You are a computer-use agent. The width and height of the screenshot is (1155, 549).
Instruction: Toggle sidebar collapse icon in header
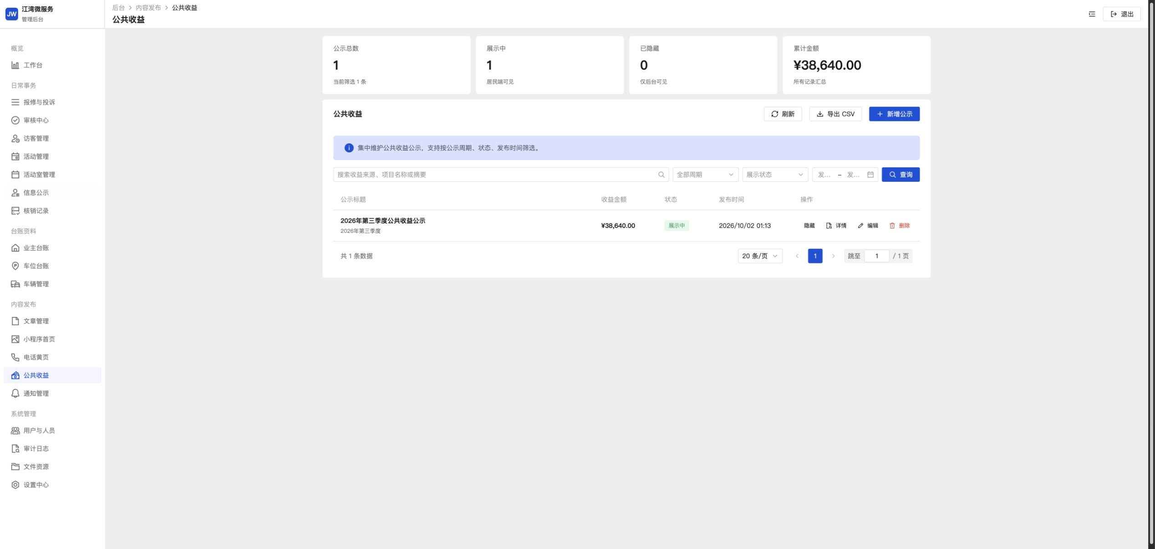(1092, 14)
